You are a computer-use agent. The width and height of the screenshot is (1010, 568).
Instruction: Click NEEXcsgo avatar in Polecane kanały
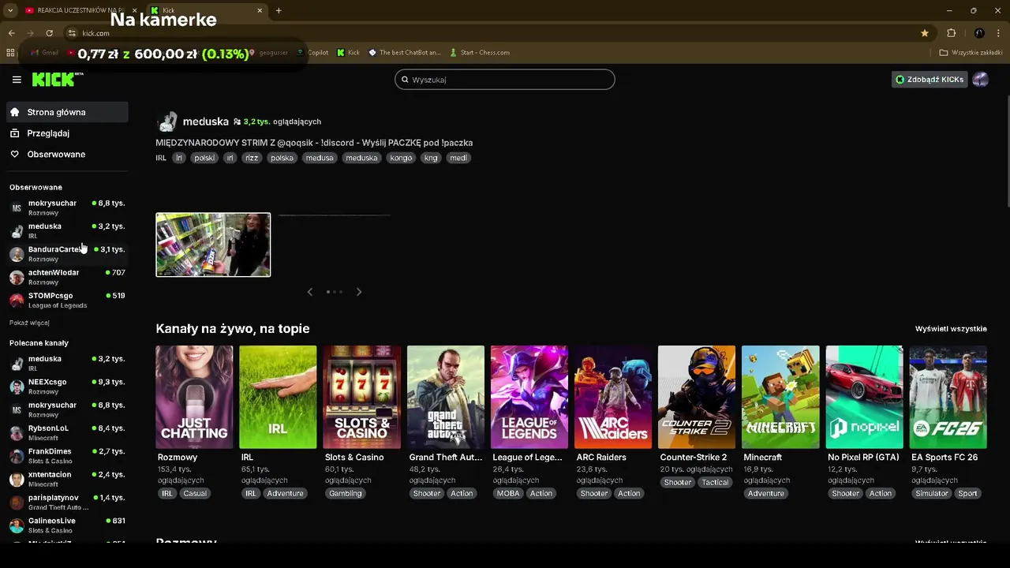point(17,387)
